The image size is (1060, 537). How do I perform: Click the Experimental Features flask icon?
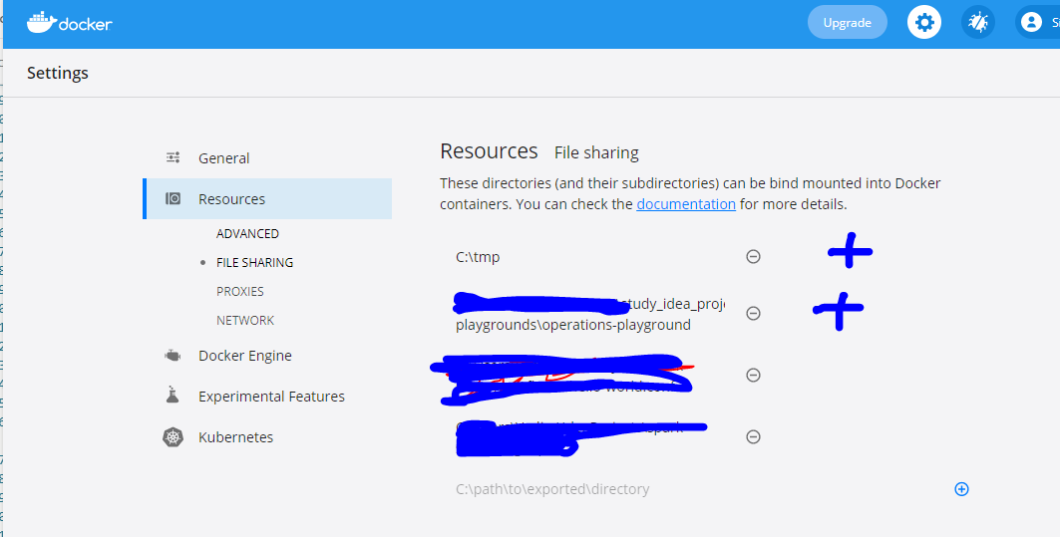pyautogui.click(x=174, y=396)
